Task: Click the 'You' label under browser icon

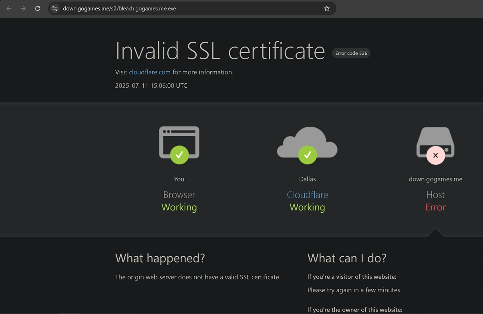Action: [x=179, y=179]
